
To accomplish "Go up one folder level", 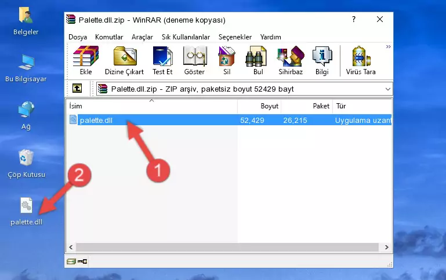I will point(77,89).
